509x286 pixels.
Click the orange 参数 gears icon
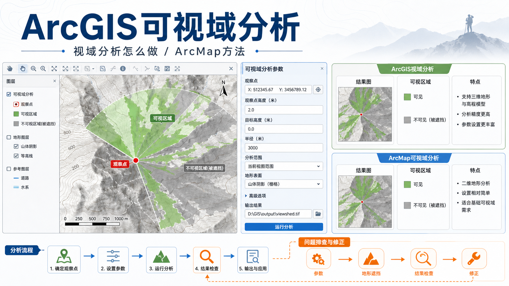(x=318, y=259)
